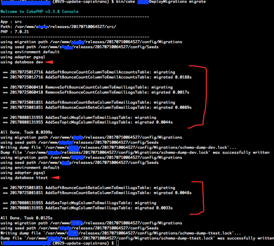Screen dimensions: 274x246
Task: Click the 'using database ttest' line
Action: pos(24,178)
